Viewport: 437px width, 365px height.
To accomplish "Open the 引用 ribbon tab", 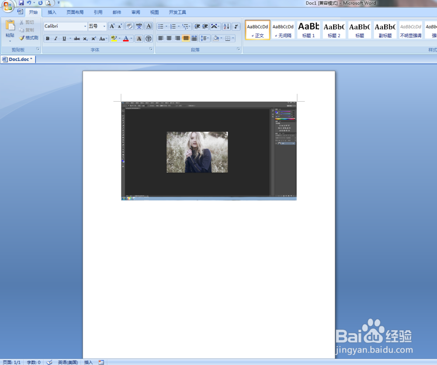I will pos(98,12).
